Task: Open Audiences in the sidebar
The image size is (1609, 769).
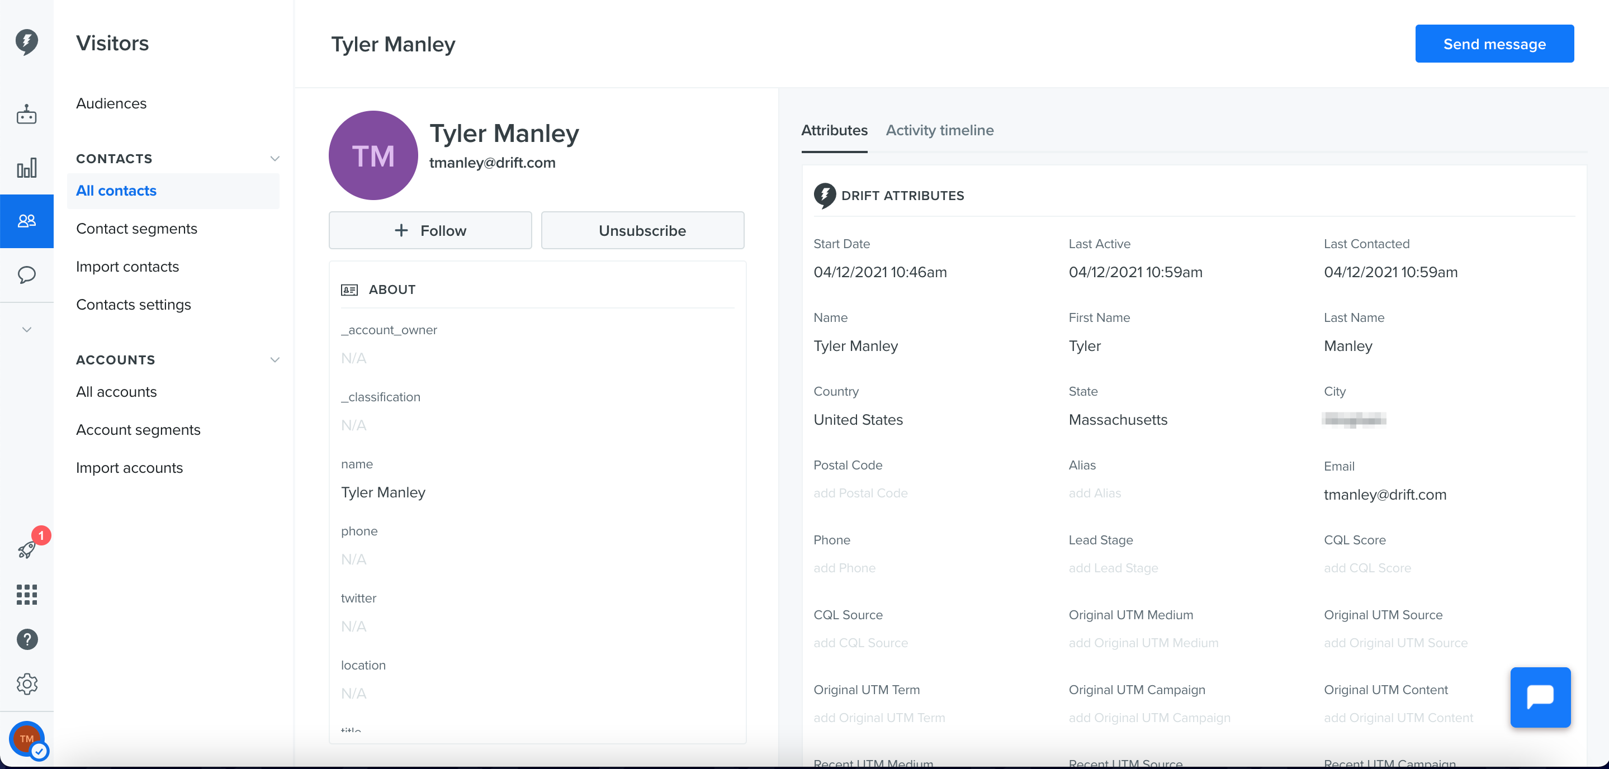Action: [111, 103]
